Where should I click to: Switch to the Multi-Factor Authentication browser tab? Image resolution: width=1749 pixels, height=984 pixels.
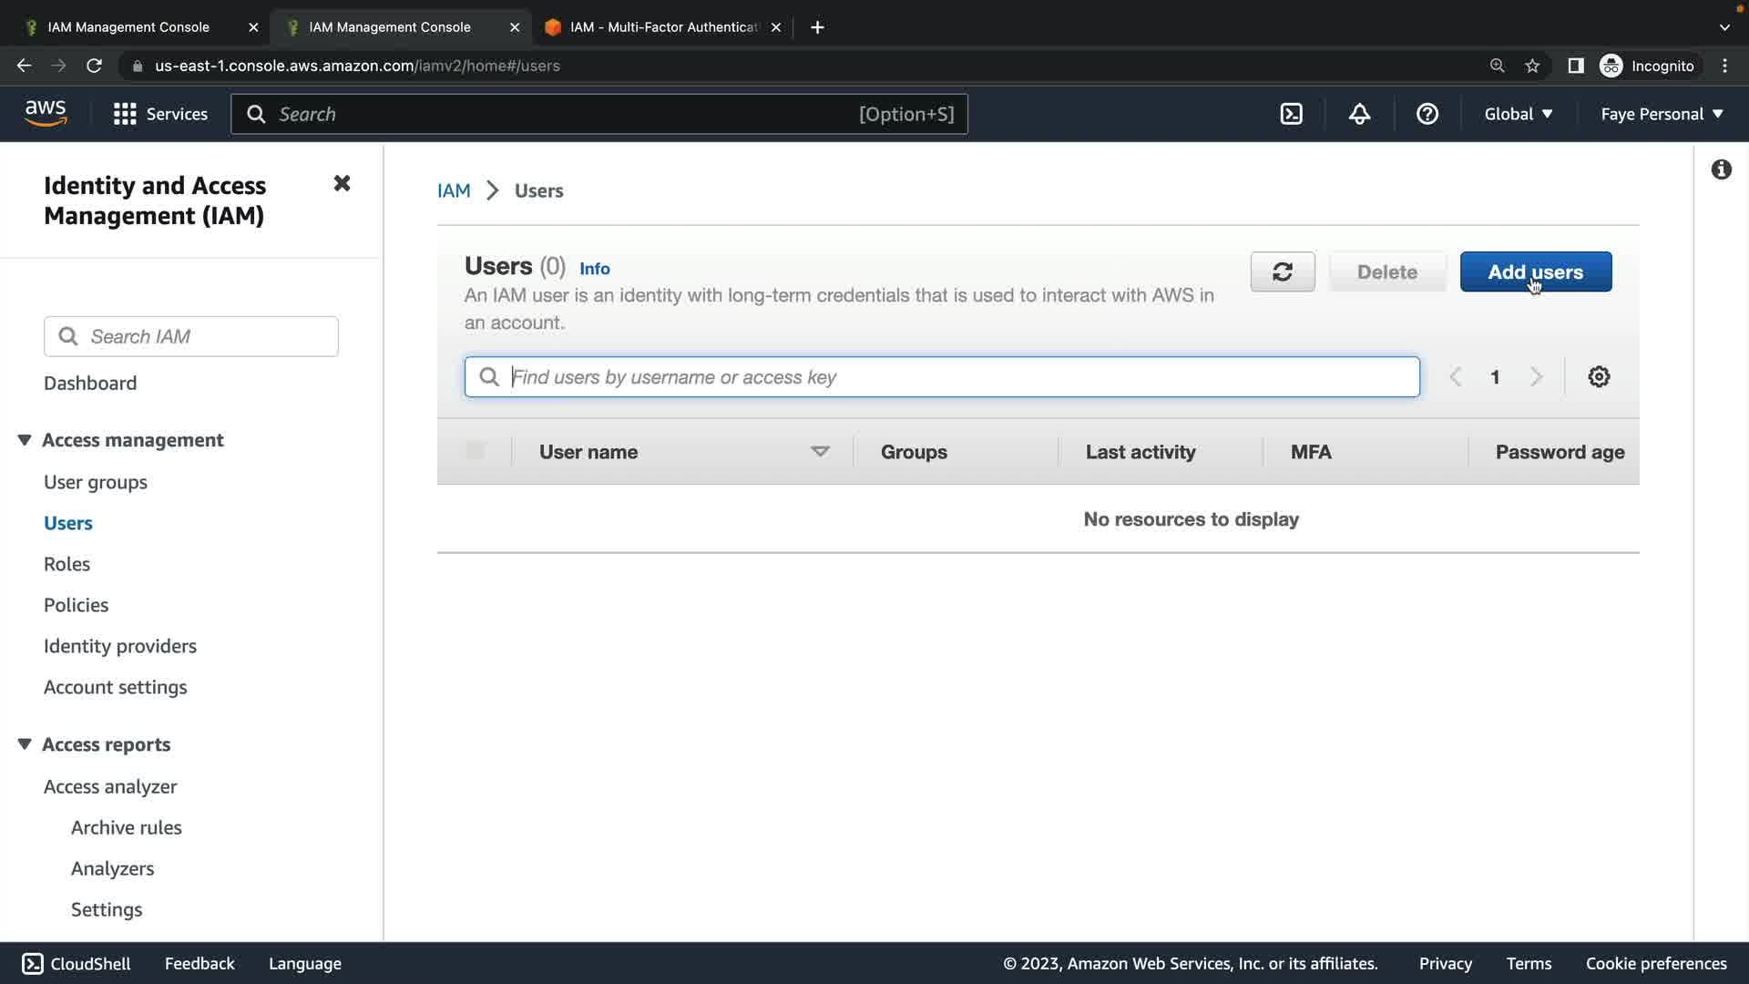point(662,27)
